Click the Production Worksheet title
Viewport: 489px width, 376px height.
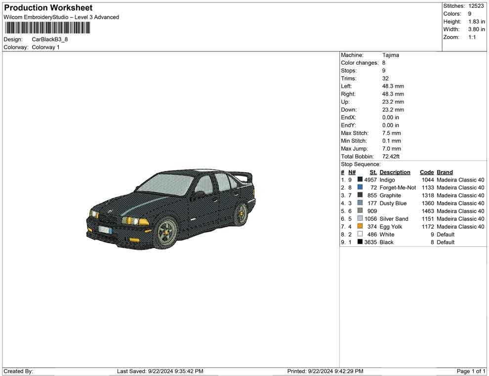(x=48, y=8)
